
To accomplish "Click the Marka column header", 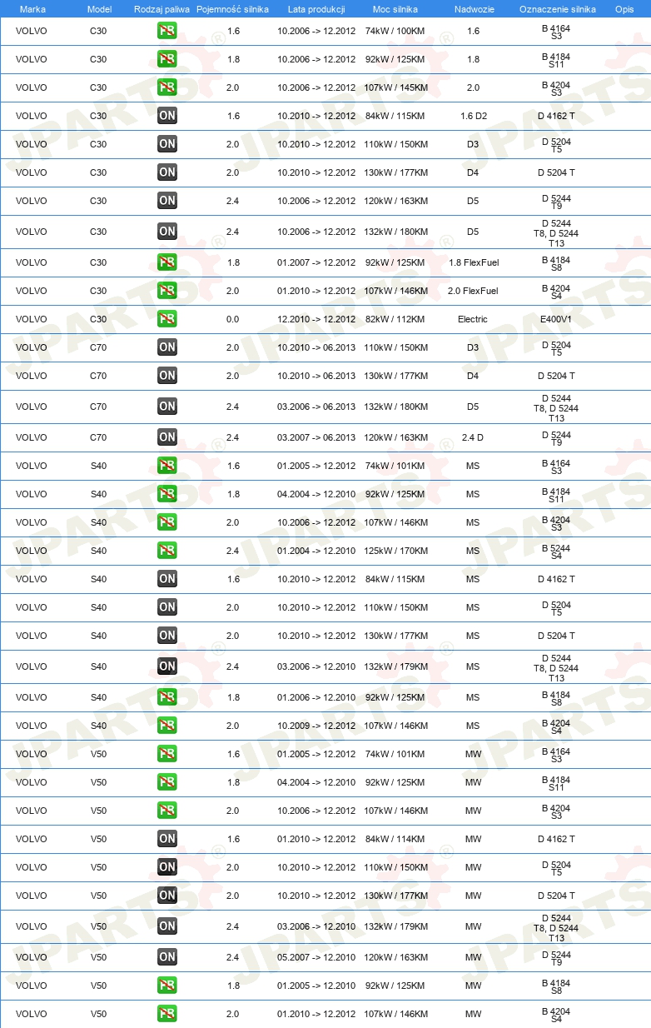I will [x=32, y=8].
